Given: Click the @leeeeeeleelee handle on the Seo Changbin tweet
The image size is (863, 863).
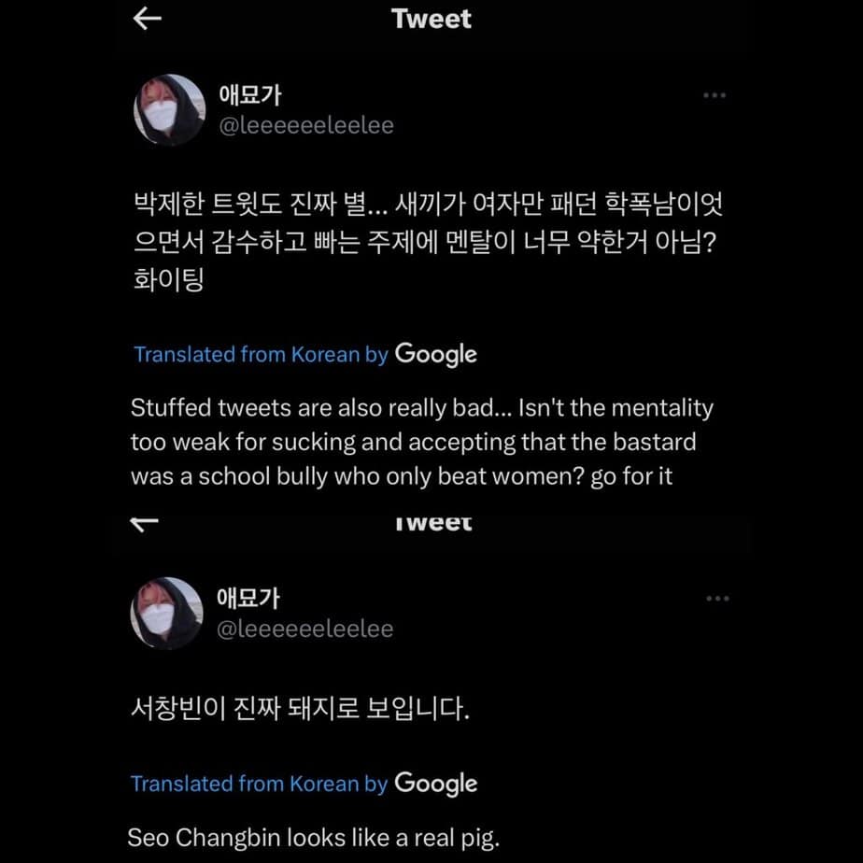Looking at the screenshot, I should 304,629.
